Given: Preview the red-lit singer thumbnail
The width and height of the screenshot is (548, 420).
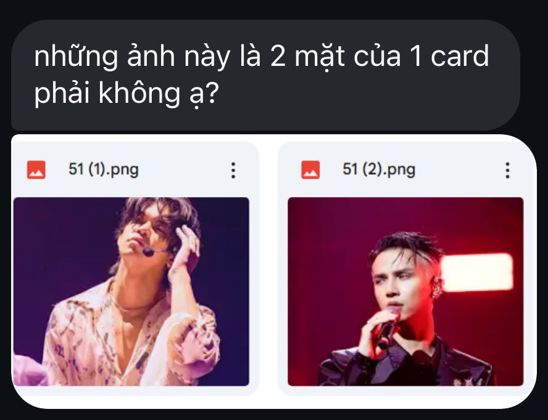Looking at the screenshot, I should [405, 292].
